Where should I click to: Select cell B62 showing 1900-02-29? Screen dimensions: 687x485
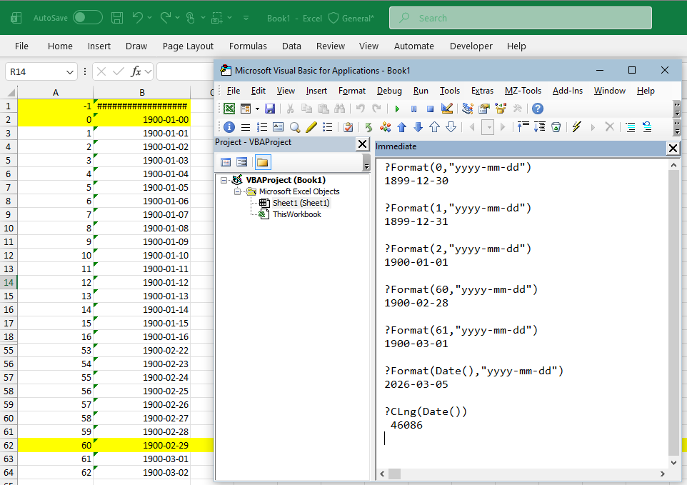click(x=141, y=445)
